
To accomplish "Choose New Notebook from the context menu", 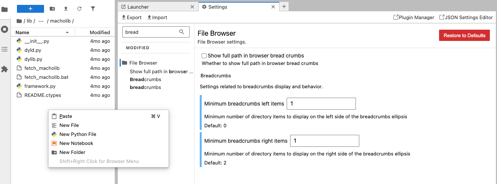I will (108, 143).
